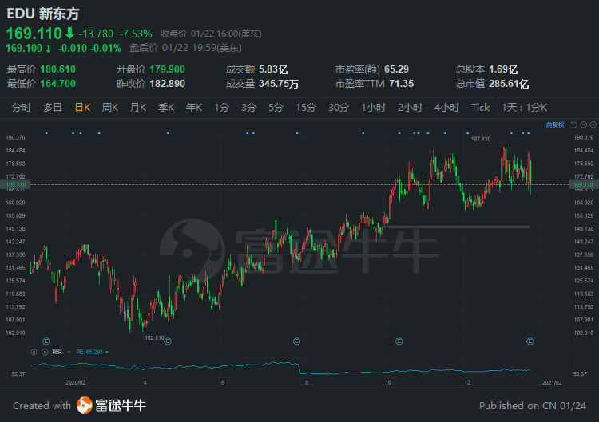This screenshot has height=422, width=599.
Task: Zoom in chart with plus circle icon
Action: 593,124
